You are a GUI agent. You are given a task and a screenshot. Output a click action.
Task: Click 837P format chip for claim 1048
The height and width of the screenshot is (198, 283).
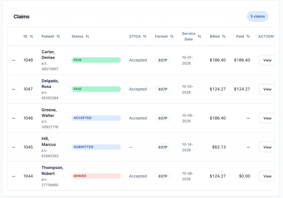coord(163,60)
